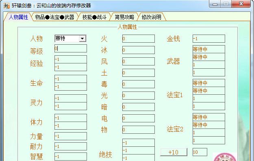
Task: Click the 暗 dark attribute field
Action: click(139, 107)
